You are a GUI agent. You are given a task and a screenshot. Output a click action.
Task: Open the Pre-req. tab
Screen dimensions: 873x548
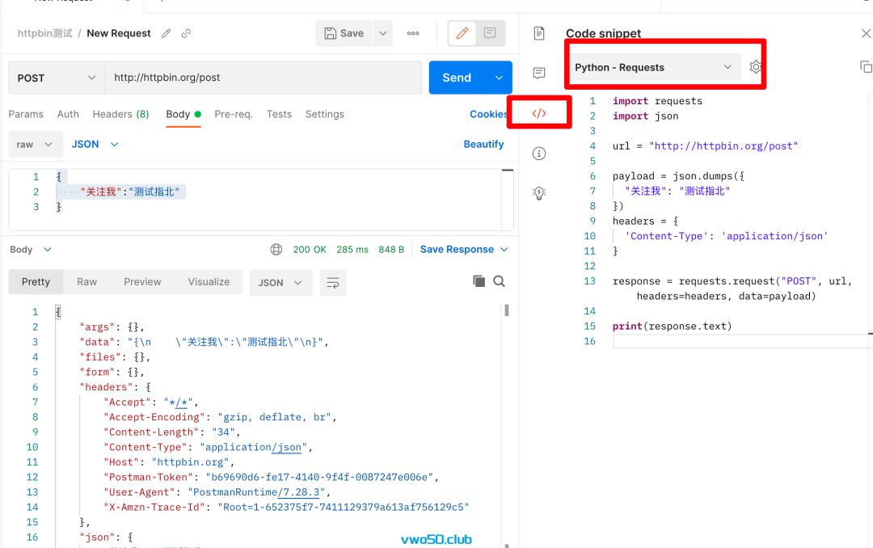234,114
